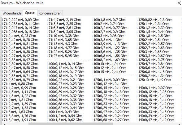Select coil L71:27 mH, 5,95 Ohm
This screenshot has height=125, width=182.
click(63, 56)
